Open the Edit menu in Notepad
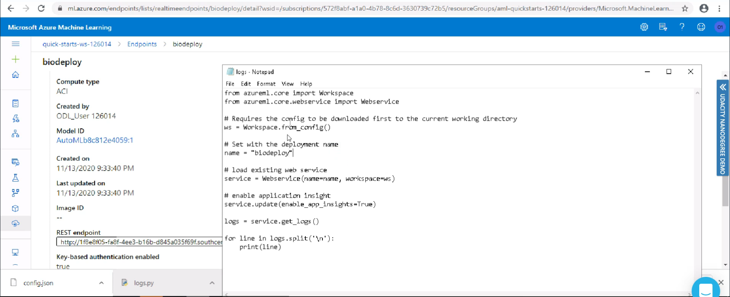Image resolution: width=730 pixels, height=297 pixels. tap(246, 84)
